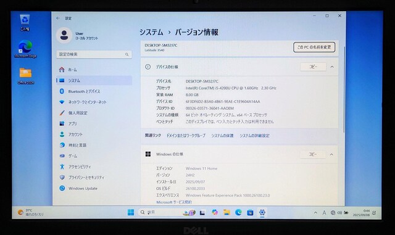Go to 個人用設定 page
Image resolution: width=395 pixels, height=235 pixels.
pos(94,113)
